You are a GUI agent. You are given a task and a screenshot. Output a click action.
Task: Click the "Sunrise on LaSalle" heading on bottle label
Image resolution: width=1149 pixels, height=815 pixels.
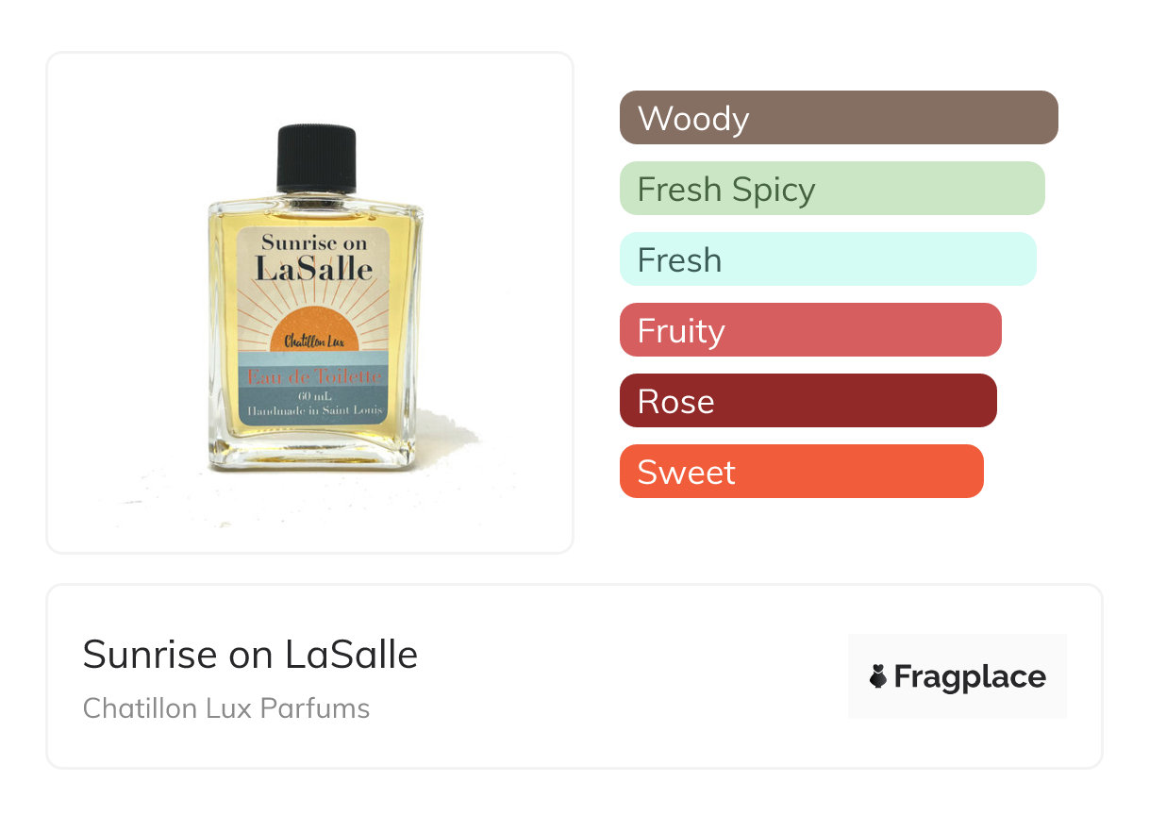[314, 258]
